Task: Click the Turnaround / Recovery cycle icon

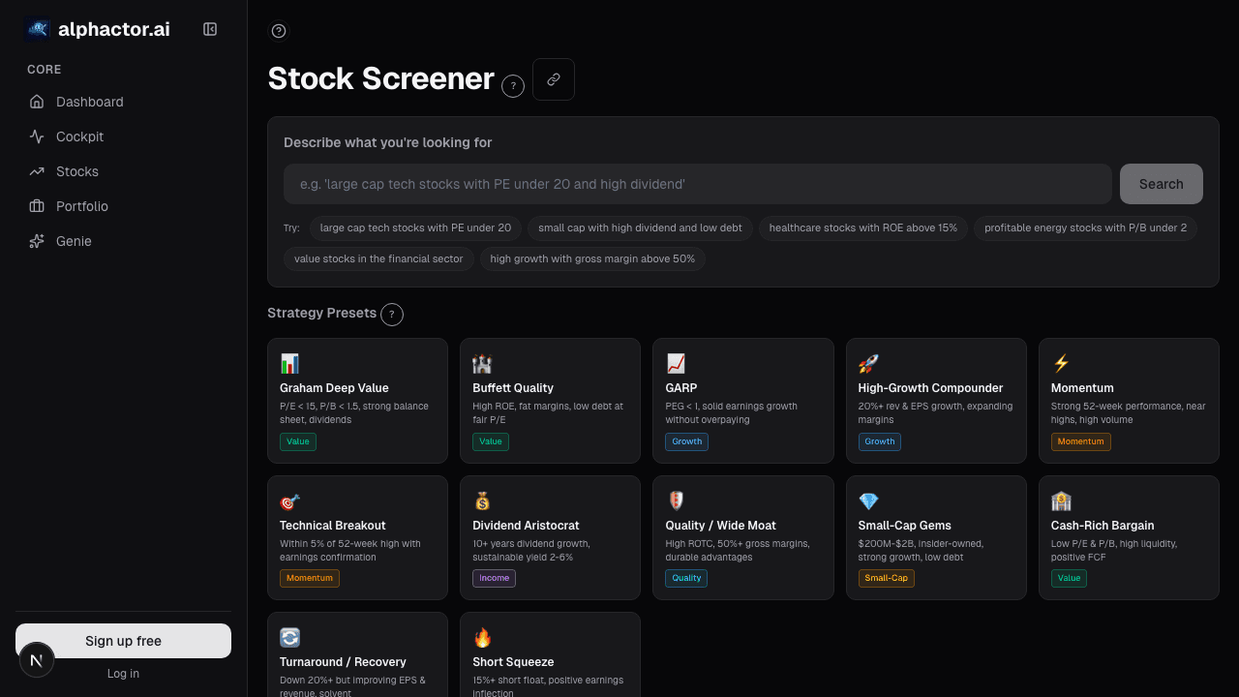Action: (289, 637)
